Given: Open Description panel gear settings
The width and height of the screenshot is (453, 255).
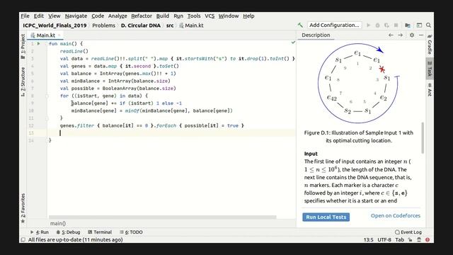Looking at the screenshot, I should tap(412, 35).
